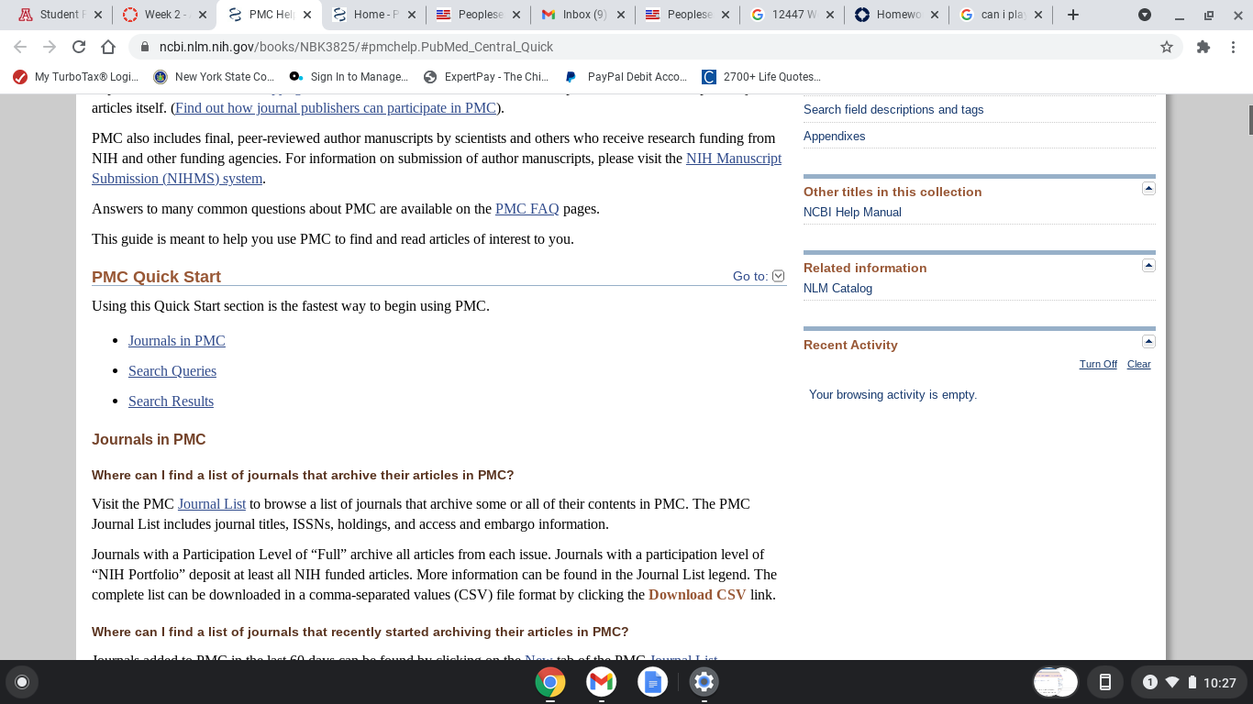Viewport: 1253px width, 704px height.
Task: Open a new browser tab
Action: click(x=1073, y=15)
